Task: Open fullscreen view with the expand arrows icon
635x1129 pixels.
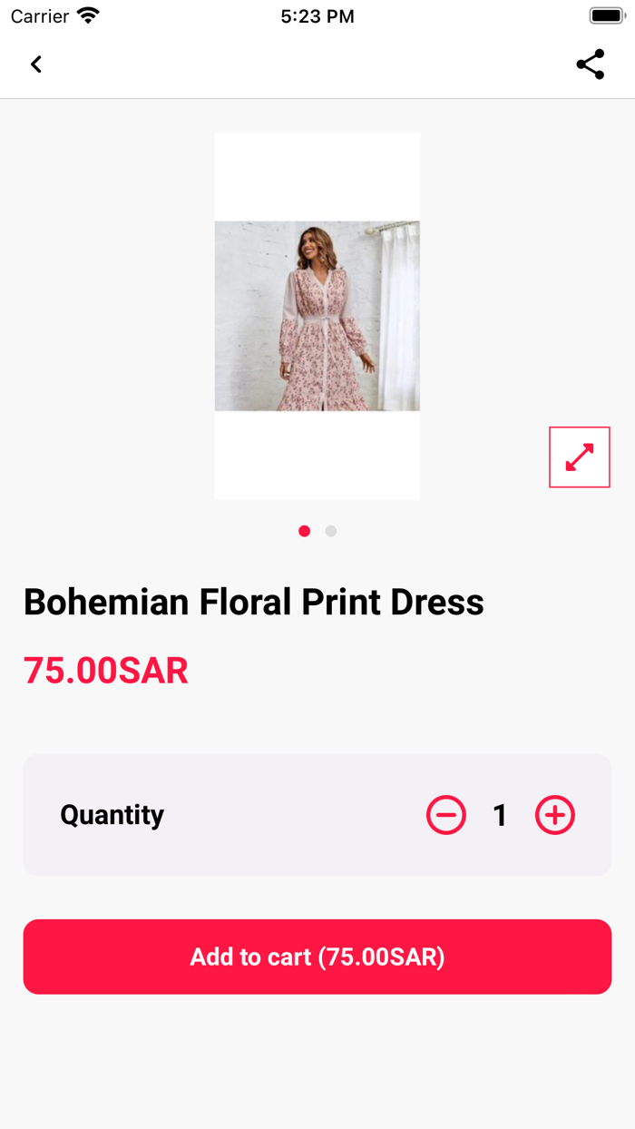Action: pos(579,457)
